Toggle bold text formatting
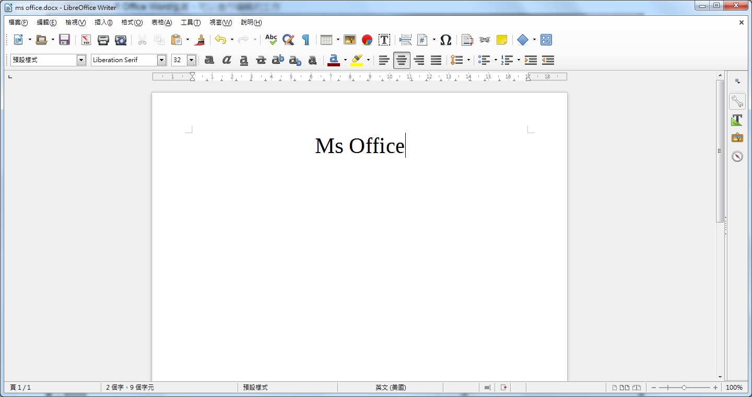Screen dimensions: 752x397 pyautogui.click(x=209, y=60)
